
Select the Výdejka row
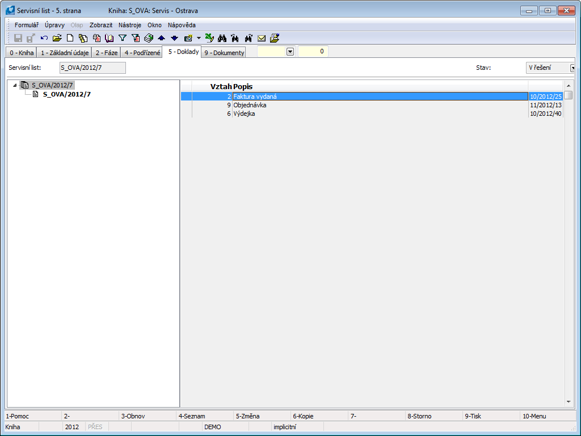tap(372, 114)
